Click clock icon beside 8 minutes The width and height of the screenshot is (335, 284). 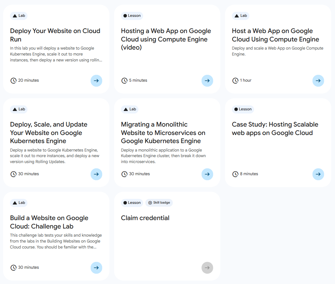point(235,174)
